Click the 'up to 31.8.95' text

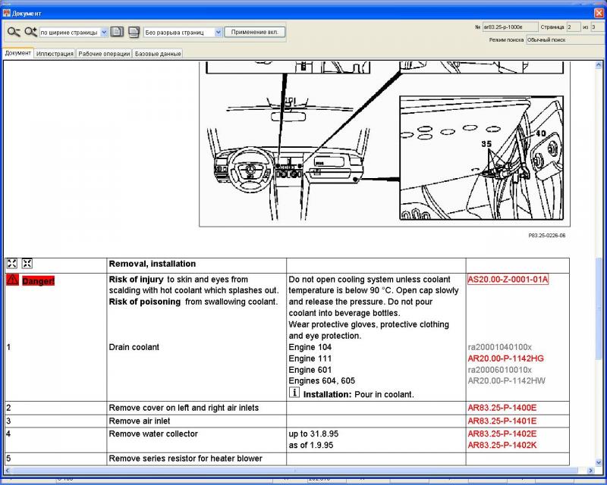click(313, 434)
